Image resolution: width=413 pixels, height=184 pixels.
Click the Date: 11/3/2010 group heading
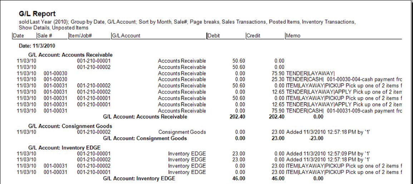[37, 46]
